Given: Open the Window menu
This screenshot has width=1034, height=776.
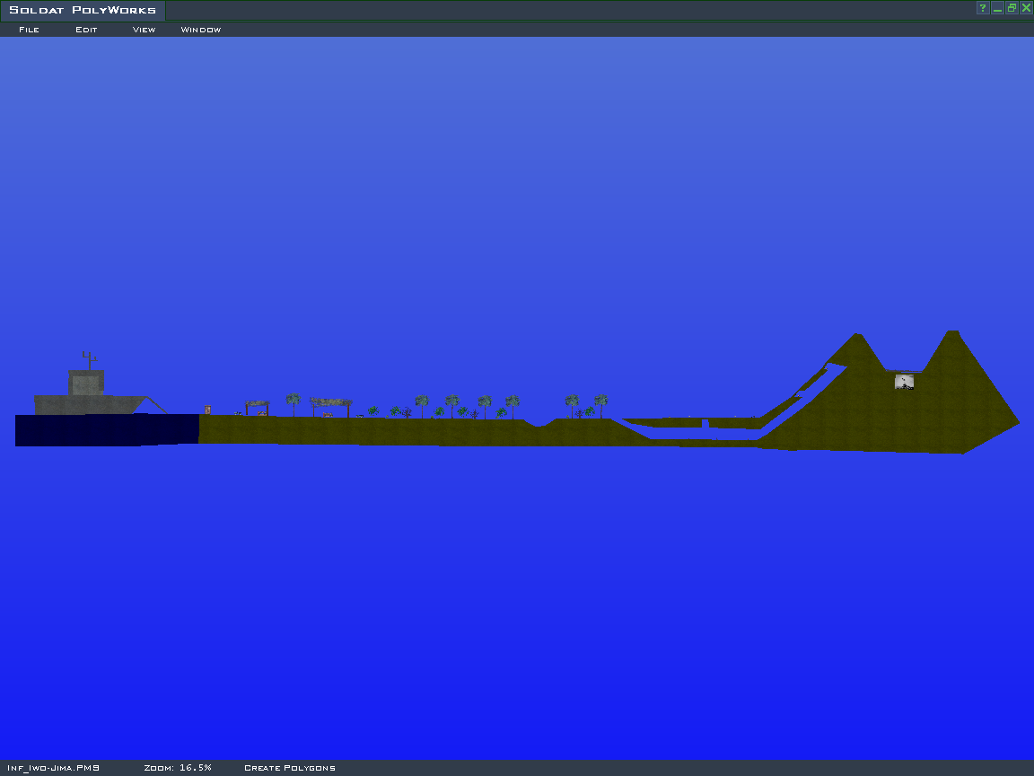Looking at the screenshot, I should click(x=201, y=30).
